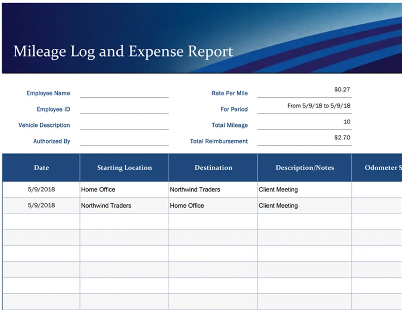Image resolution: width=402 pixels, height=310 pixels.
Task: Select the first 5/9/2018 date cell
Action: coord(41,189)
